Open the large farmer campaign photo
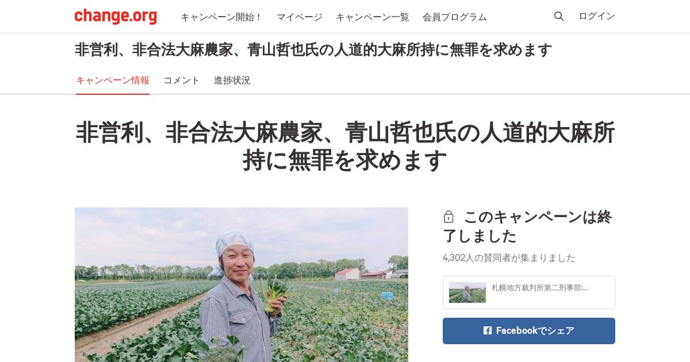Viewport: 690px width, 362px height. coord(241,284)
